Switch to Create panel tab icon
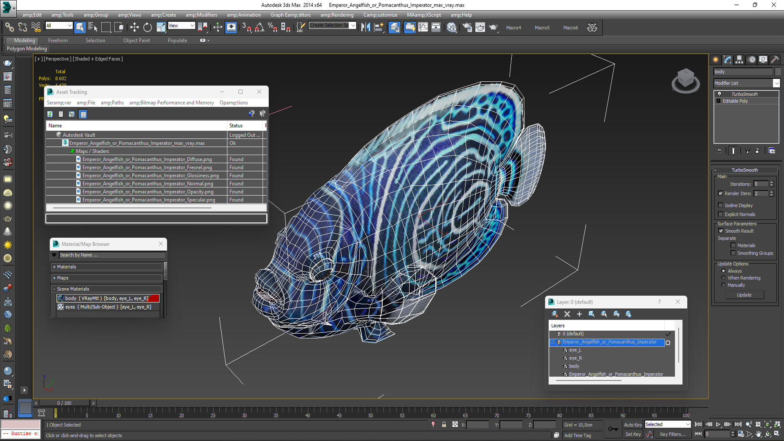 pos(715,60)
